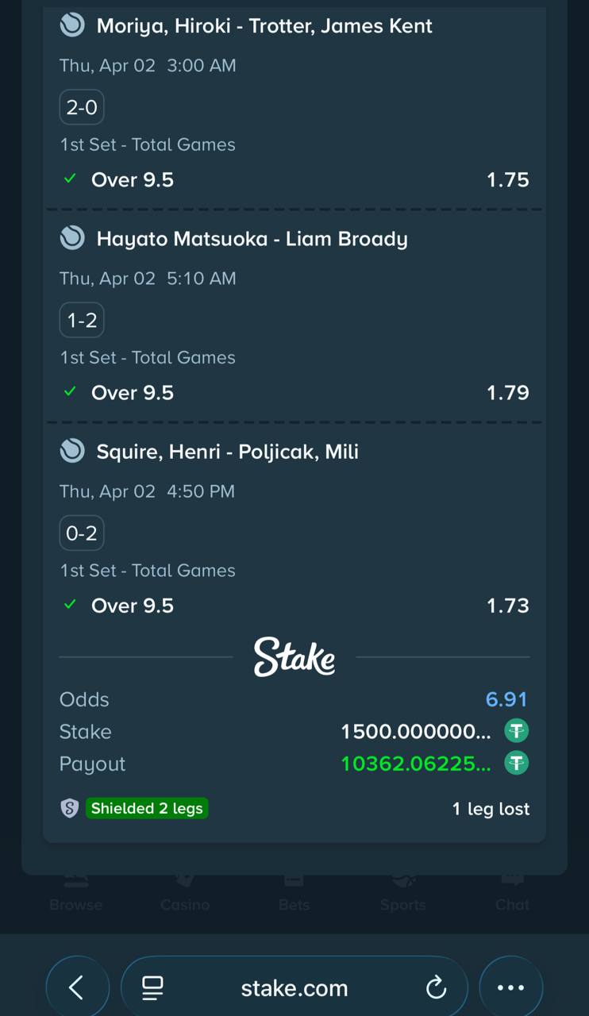The image size is (589, 1016).
Task: Click the blue 6.91 odds value
Action: [506, 699]
